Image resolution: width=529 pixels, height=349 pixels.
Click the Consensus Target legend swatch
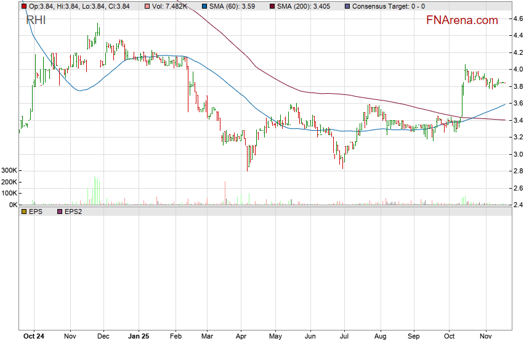pyautogui.click(x=347, y=6)
